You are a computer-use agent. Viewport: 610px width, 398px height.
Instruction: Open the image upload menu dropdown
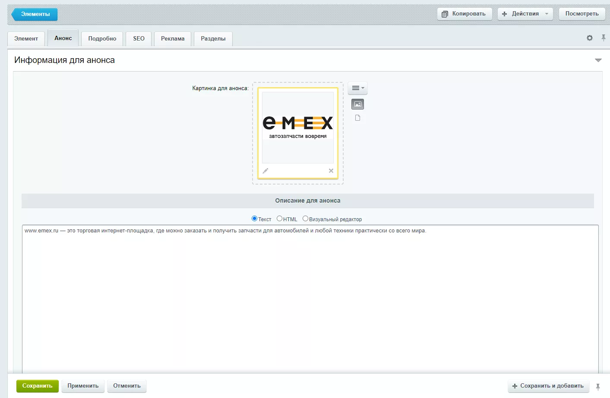tap(357, 88)
